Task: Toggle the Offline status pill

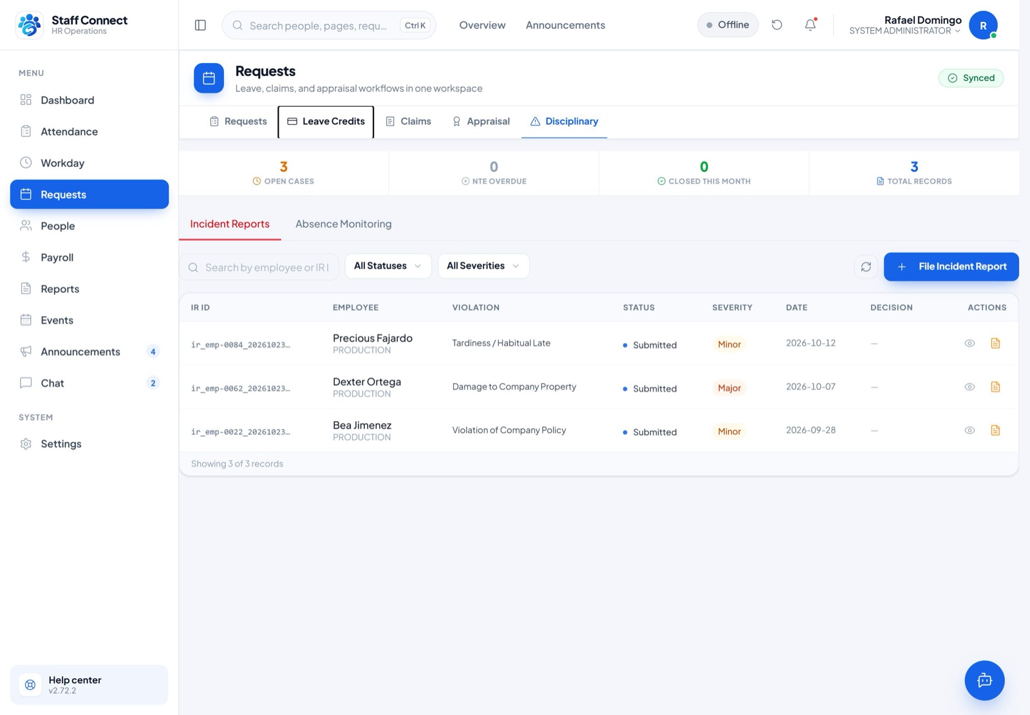Action: [728, 25]
